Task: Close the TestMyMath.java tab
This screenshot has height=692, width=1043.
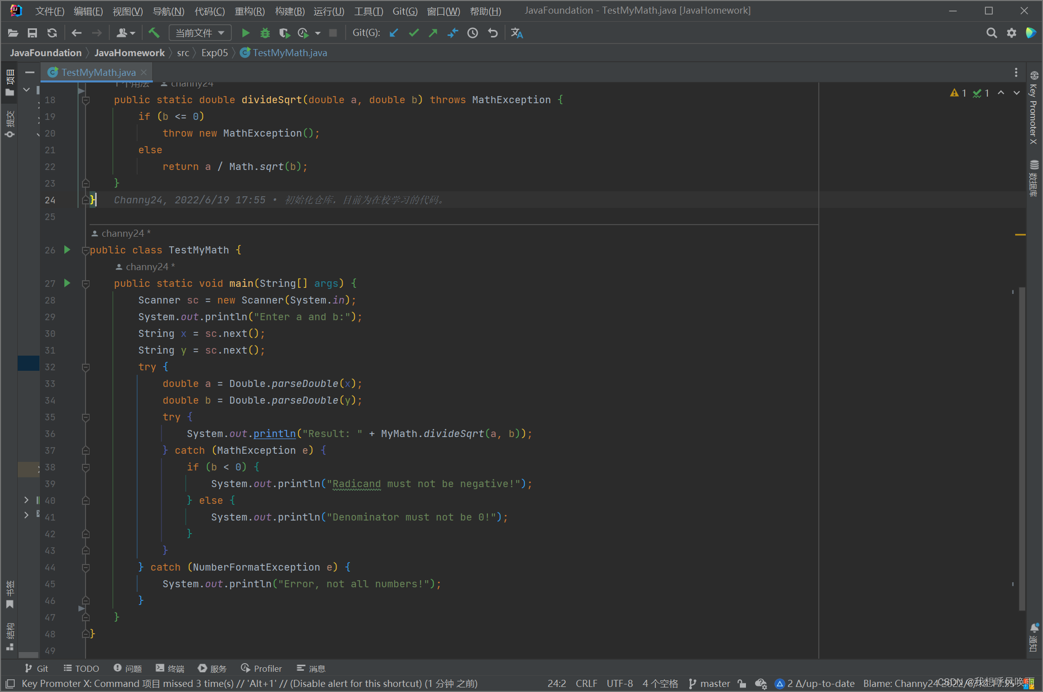Action: (144, 72)
